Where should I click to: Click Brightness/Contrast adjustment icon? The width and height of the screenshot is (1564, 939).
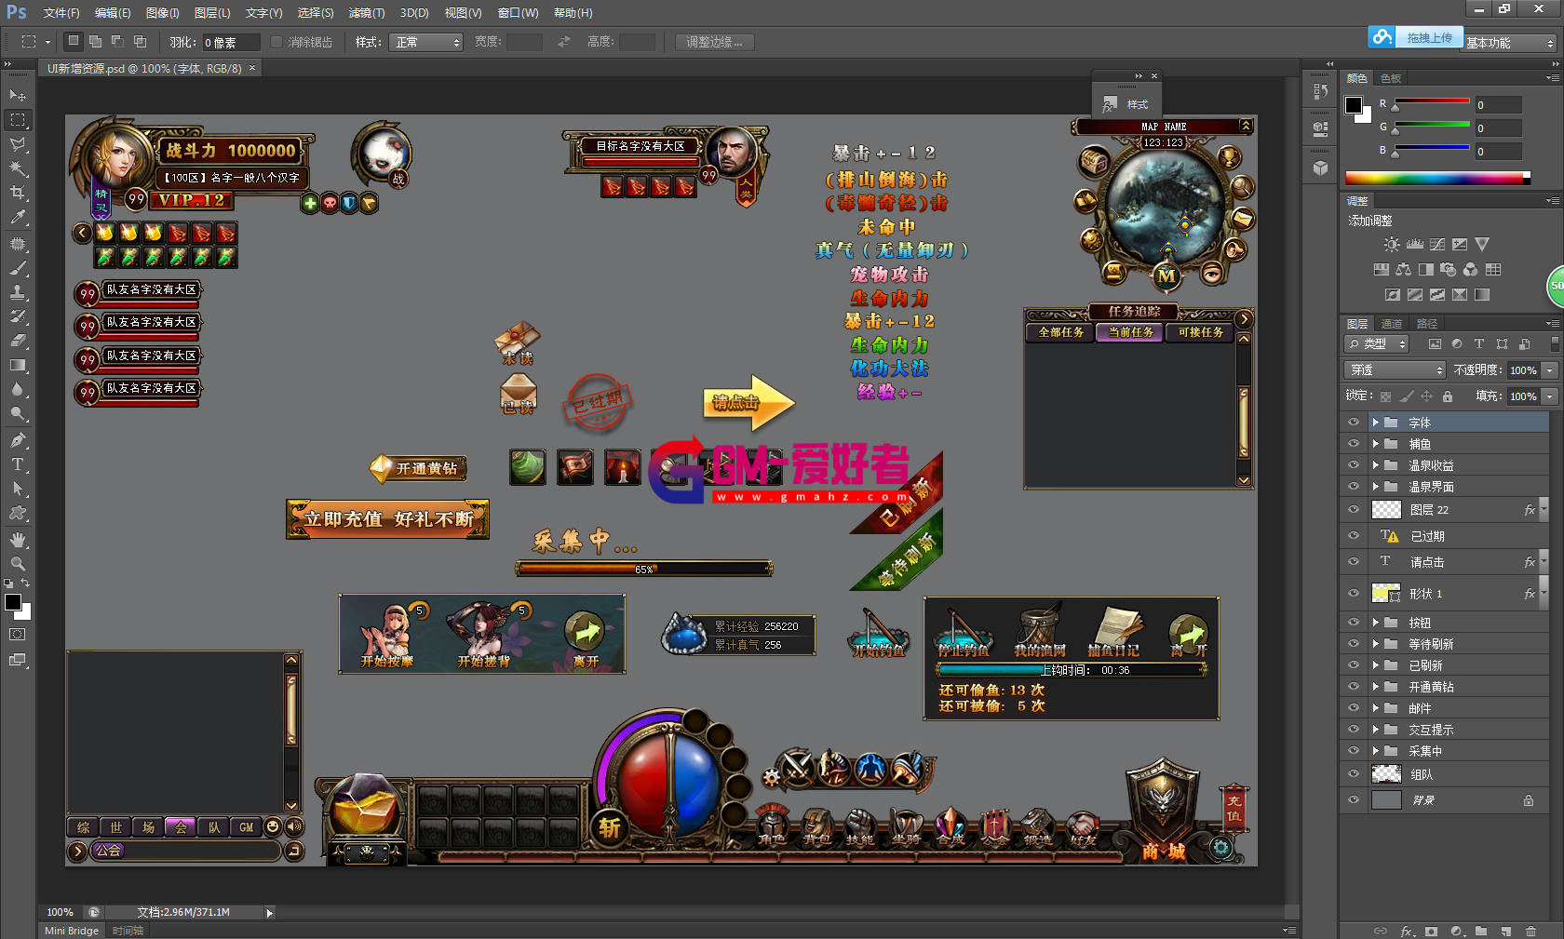[1391, 245]
